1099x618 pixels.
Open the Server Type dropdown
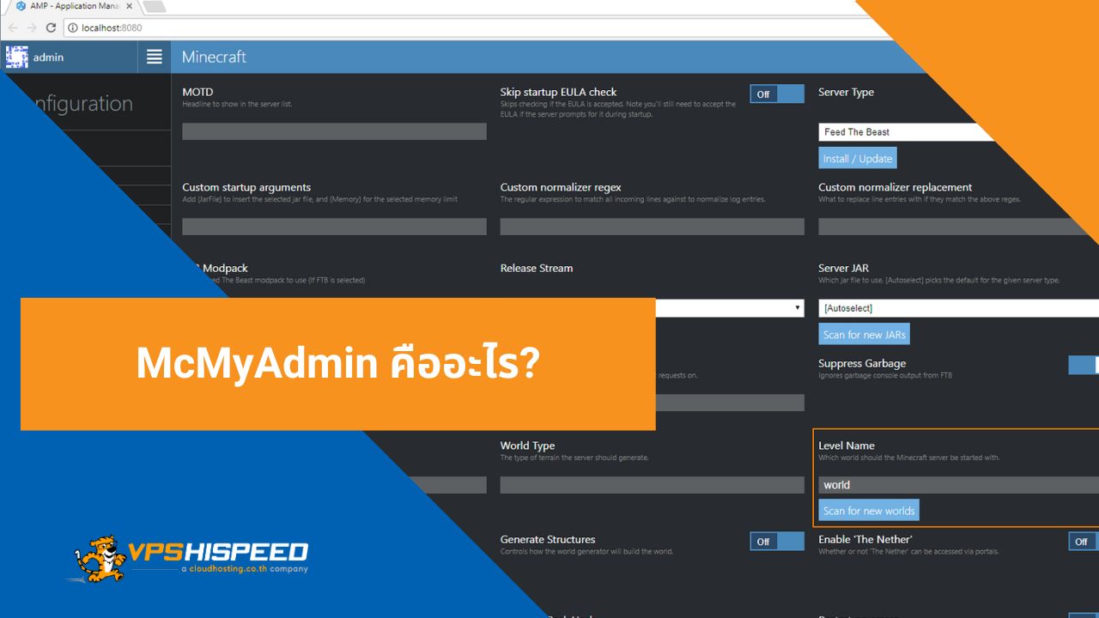tap(907, 132)
